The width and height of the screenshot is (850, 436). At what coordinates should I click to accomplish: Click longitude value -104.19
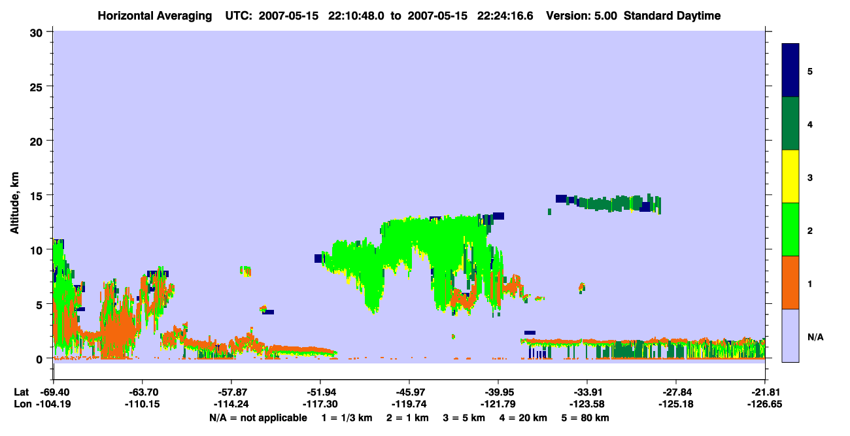point(54,404)
